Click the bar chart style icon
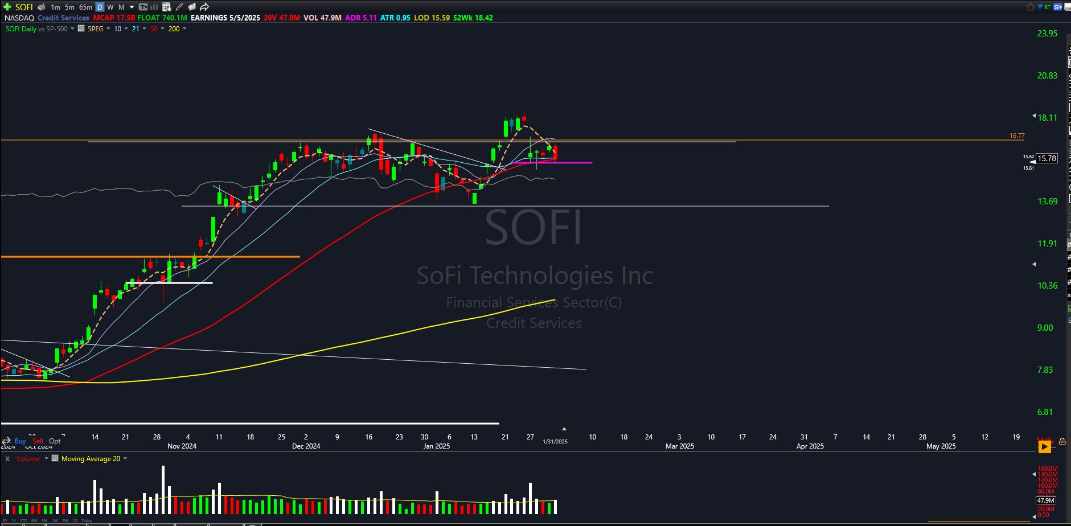 (154, 7)
